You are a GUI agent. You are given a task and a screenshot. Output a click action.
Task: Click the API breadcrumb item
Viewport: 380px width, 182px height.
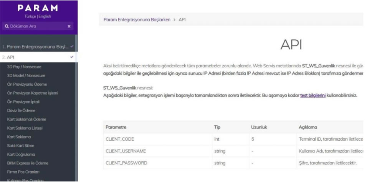coord(182,19)
